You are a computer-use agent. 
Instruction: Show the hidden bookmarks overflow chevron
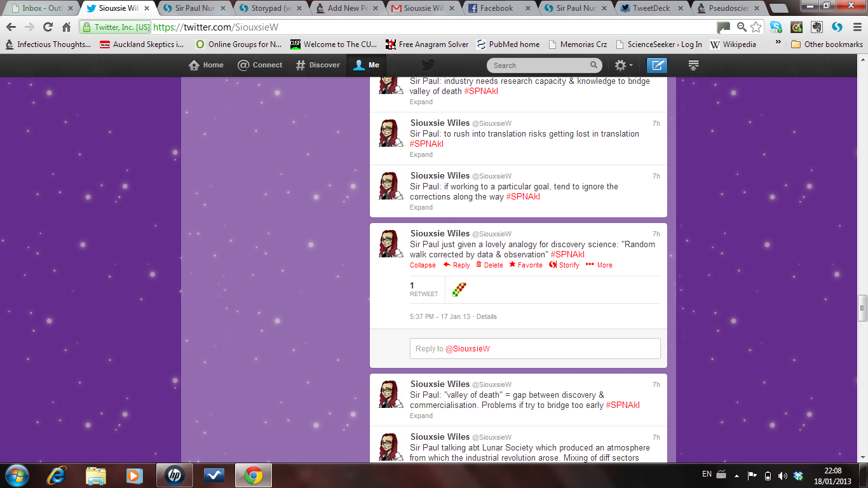(x=778, y=43)
